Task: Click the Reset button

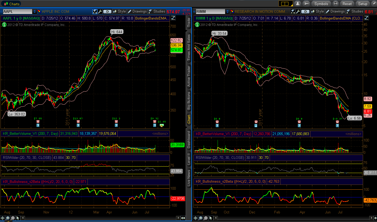Action: [347, 4]
